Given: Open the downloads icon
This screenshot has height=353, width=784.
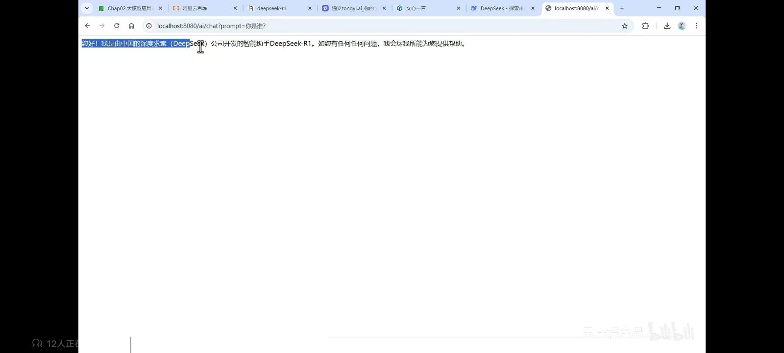Looking at the screenshot, I should click(667, 26).
